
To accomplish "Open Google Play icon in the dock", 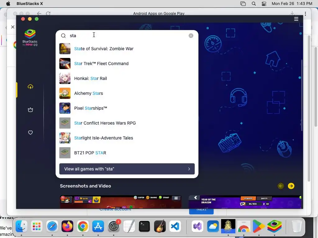I will coord(259,226).
